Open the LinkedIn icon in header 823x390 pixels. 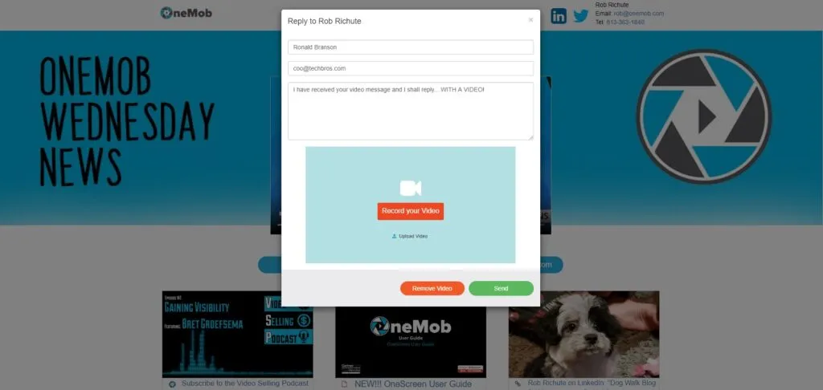point(559,16)
